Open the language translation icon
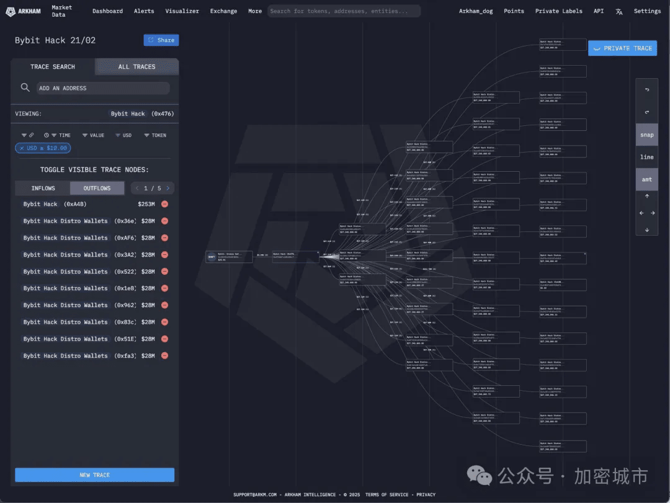 pyautogui.click(x=619, y=12)
